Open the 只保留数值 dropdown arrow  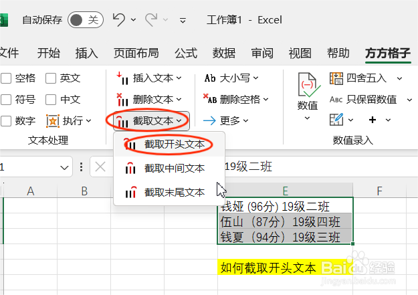click(x=409, y=100)
